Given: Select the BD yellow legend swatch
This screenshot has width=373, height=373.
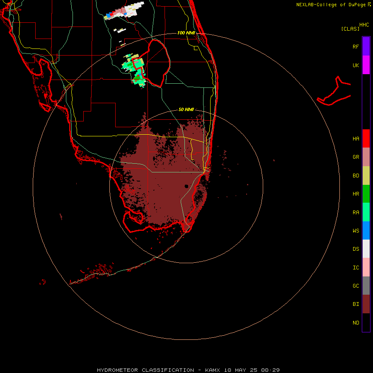Looking at the screenshot, I should (x=366, y=176).
